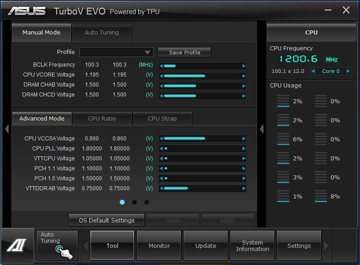Click the Undo button
The height and width of the screenshot is (265, 360).
pyautogui.click(x=173, y=220)
